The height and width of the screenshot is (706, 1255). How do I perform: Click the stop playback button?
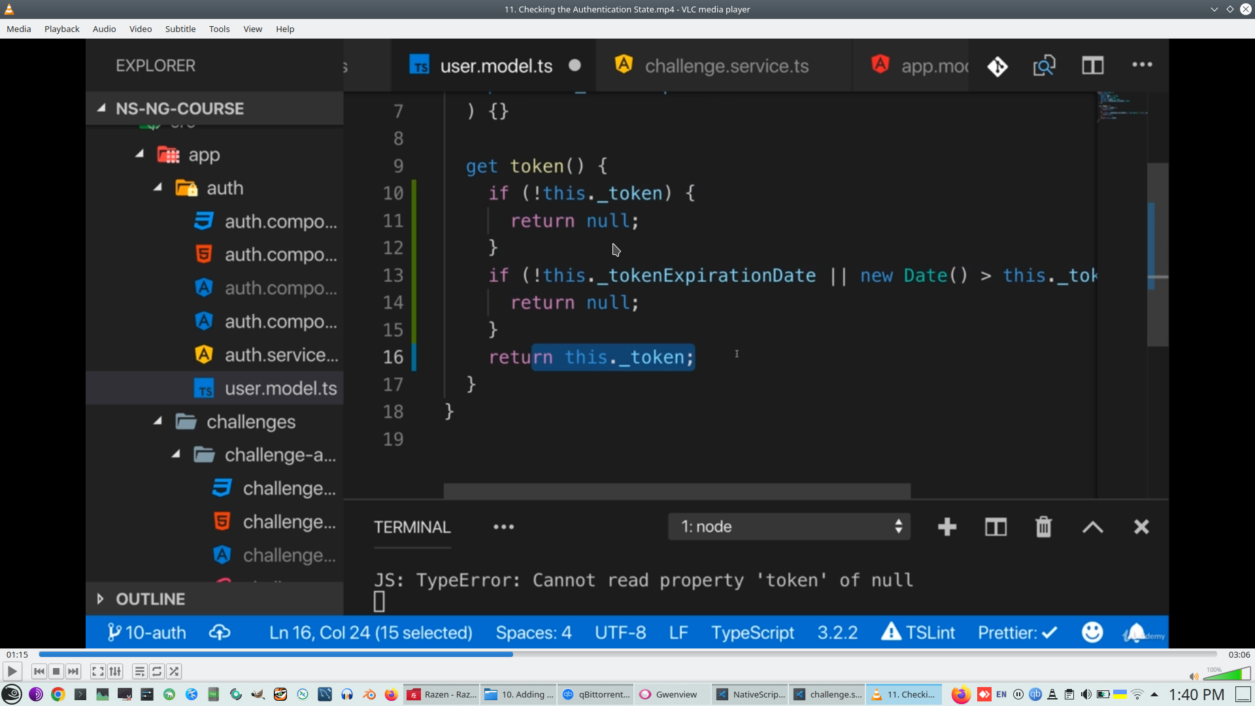coord(56,671)
